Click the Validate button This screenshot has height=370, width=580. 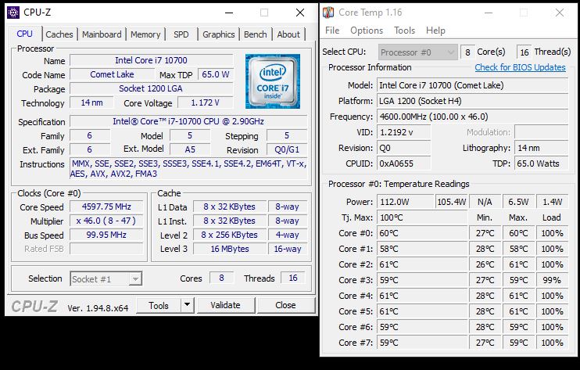point(225,305)
